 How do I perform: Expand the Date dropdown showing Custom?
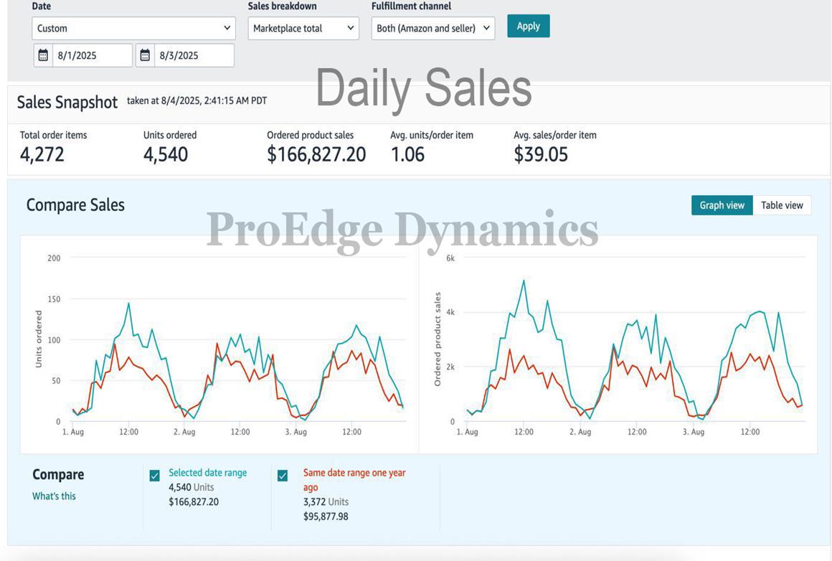(x=133, y=28)
